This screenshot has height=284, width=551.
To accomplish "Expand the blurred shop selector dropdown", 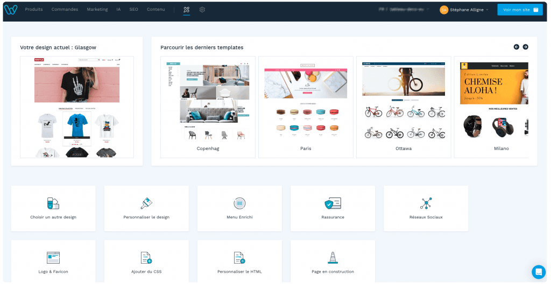I will pyautogui.click(x=404, y=10).
